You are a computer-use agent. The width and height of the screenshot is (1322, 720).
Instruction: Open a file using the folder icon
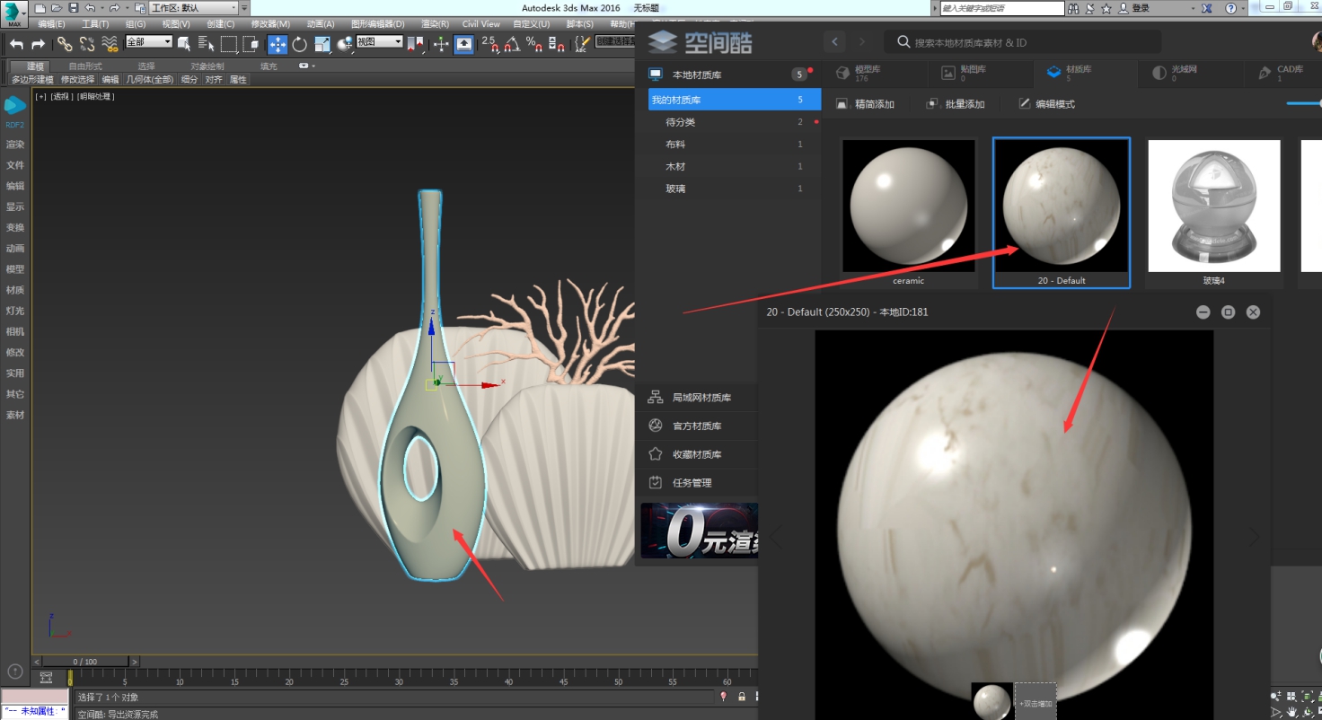pyautogui.click(x=57, y=8)
